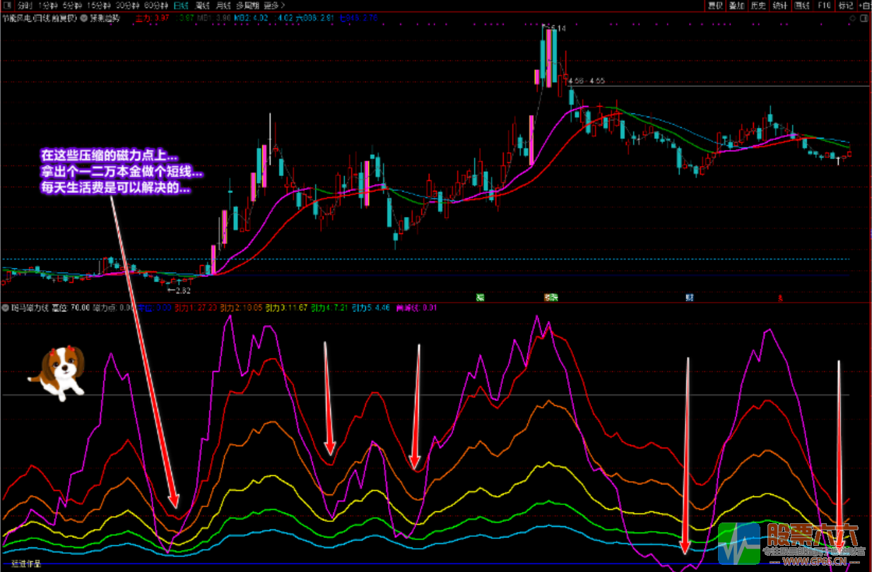Click the 画线 drawing tools button
This screenshot has width=872, height=572.
802,5
